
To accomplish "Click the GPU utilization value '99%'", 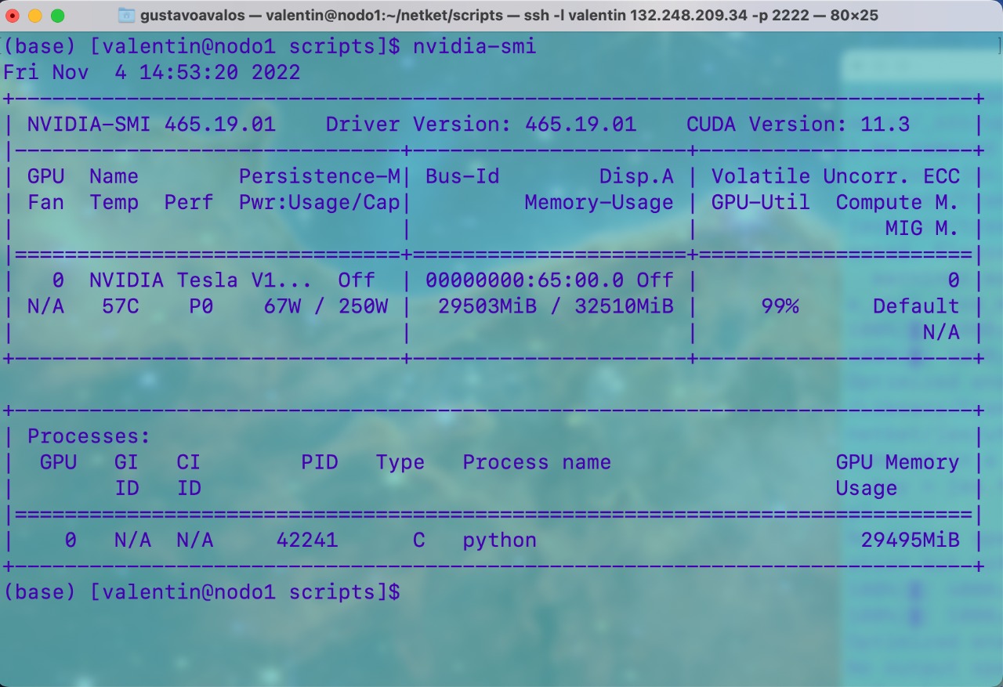I will 780,306.
